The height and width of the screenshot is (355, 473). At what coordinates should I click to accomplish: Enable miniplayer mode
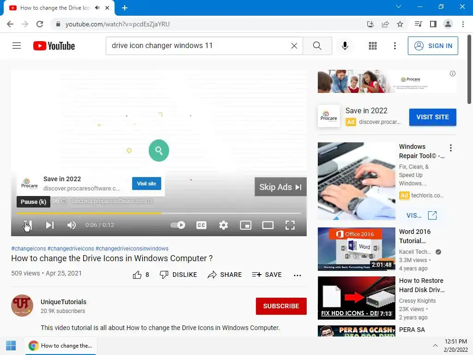pos(246,225)
